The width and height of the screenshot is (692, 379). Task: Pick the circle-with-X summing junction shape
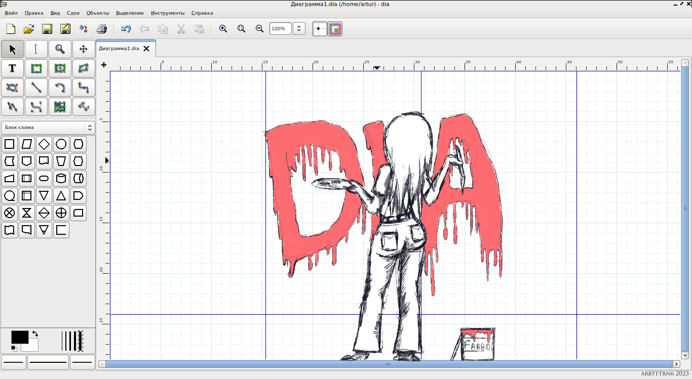coord(10,213)
